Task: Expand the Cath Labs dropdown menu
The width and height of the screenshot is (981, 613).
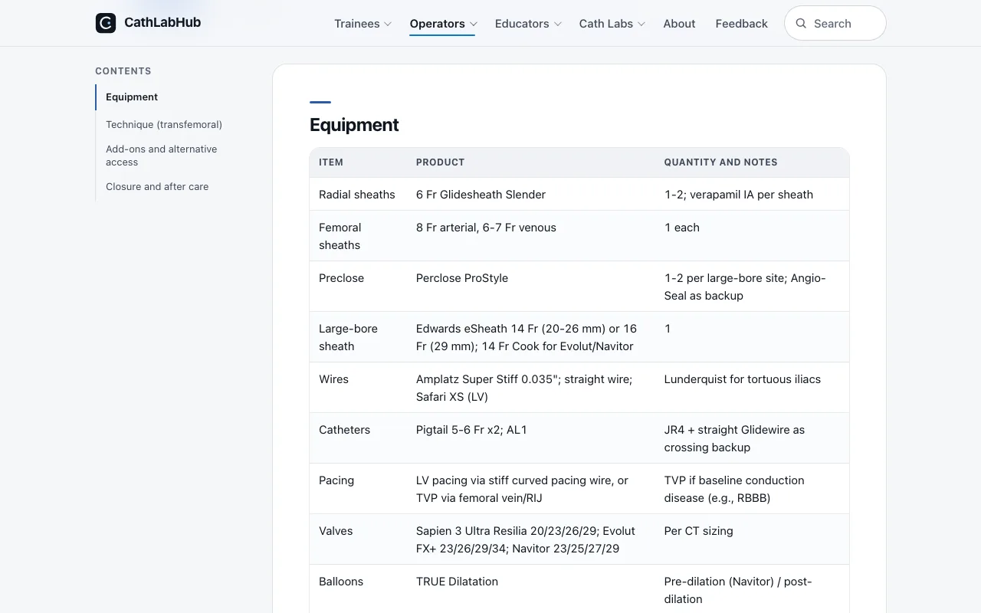Action: tap(612, 24)
